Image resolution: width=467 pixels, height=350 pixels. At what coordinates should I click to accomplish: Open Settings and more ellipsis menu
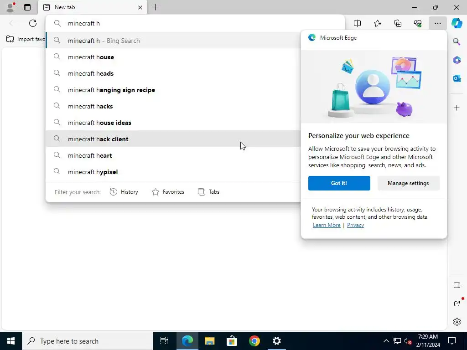click(x=437, y=23)
